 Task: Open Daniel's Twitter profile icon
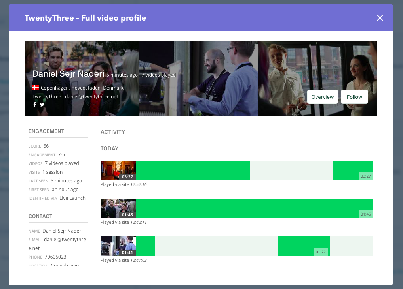tap(42, 104)
